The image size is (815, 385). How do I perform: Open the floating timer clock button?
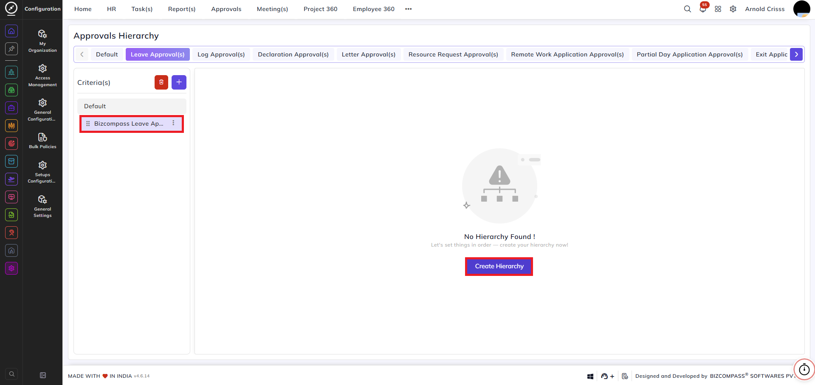(804, 369)
